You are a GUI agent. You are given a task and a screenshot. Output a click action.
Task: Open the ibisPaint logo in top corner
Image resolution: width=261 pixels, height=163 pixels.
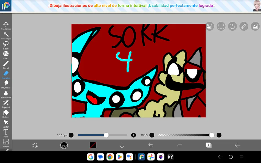pyautogui.click(x=6, y=6)
